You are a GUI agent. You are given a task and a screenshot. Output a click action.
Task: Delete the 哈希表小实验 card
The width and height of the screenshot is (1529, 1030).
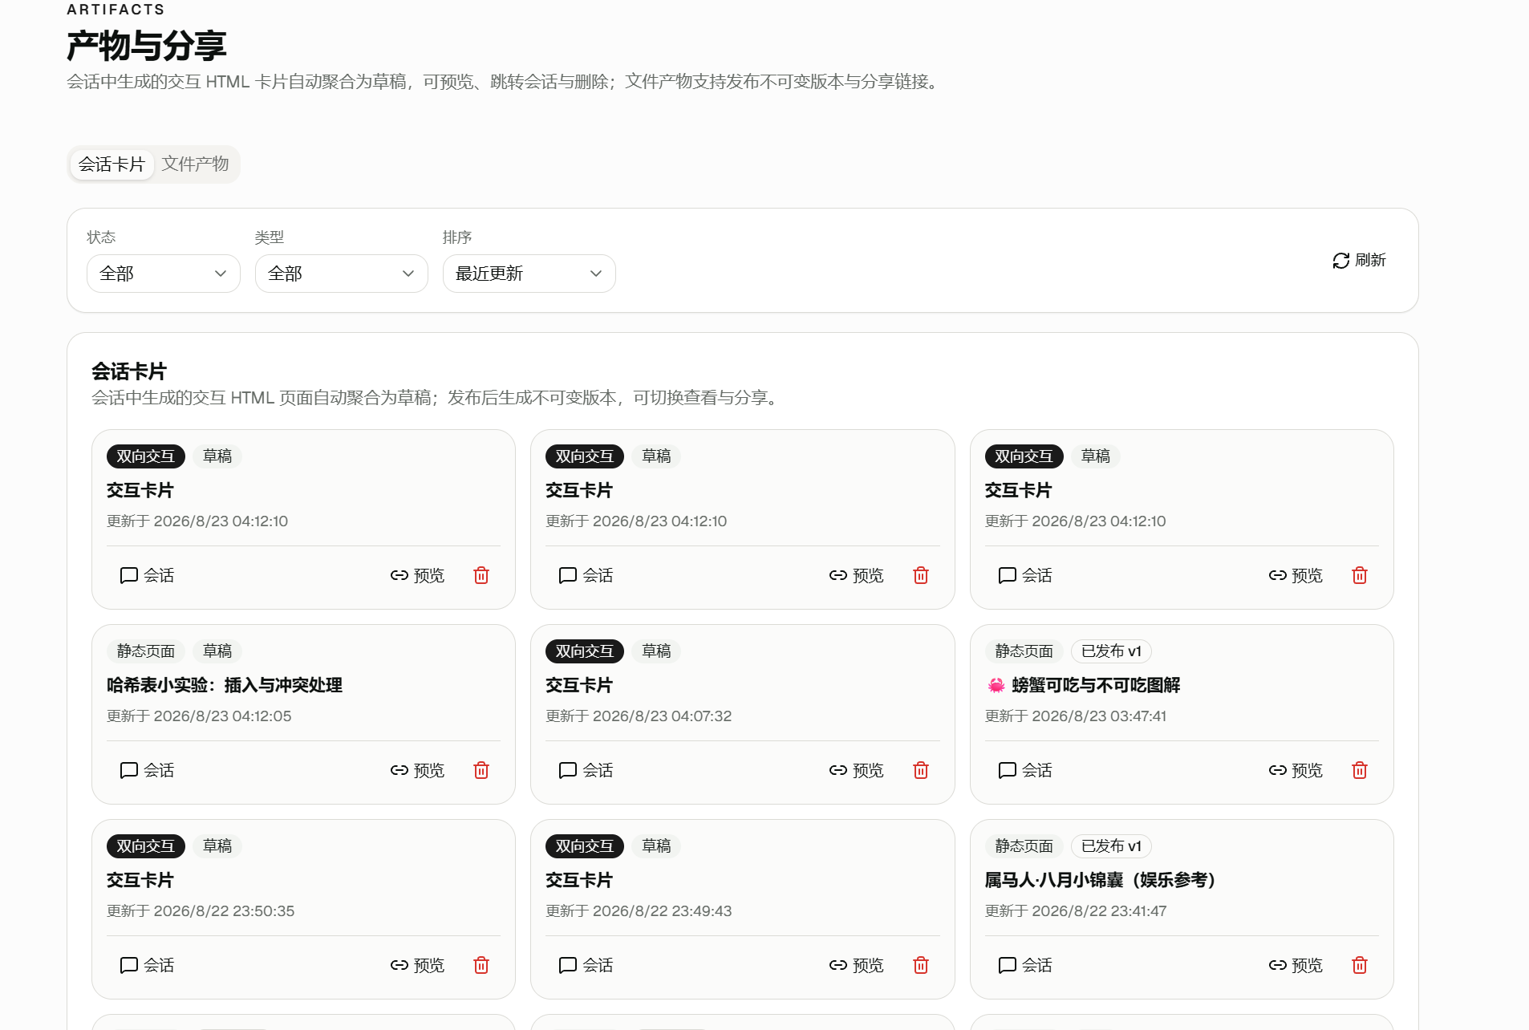tap(481, 770)
